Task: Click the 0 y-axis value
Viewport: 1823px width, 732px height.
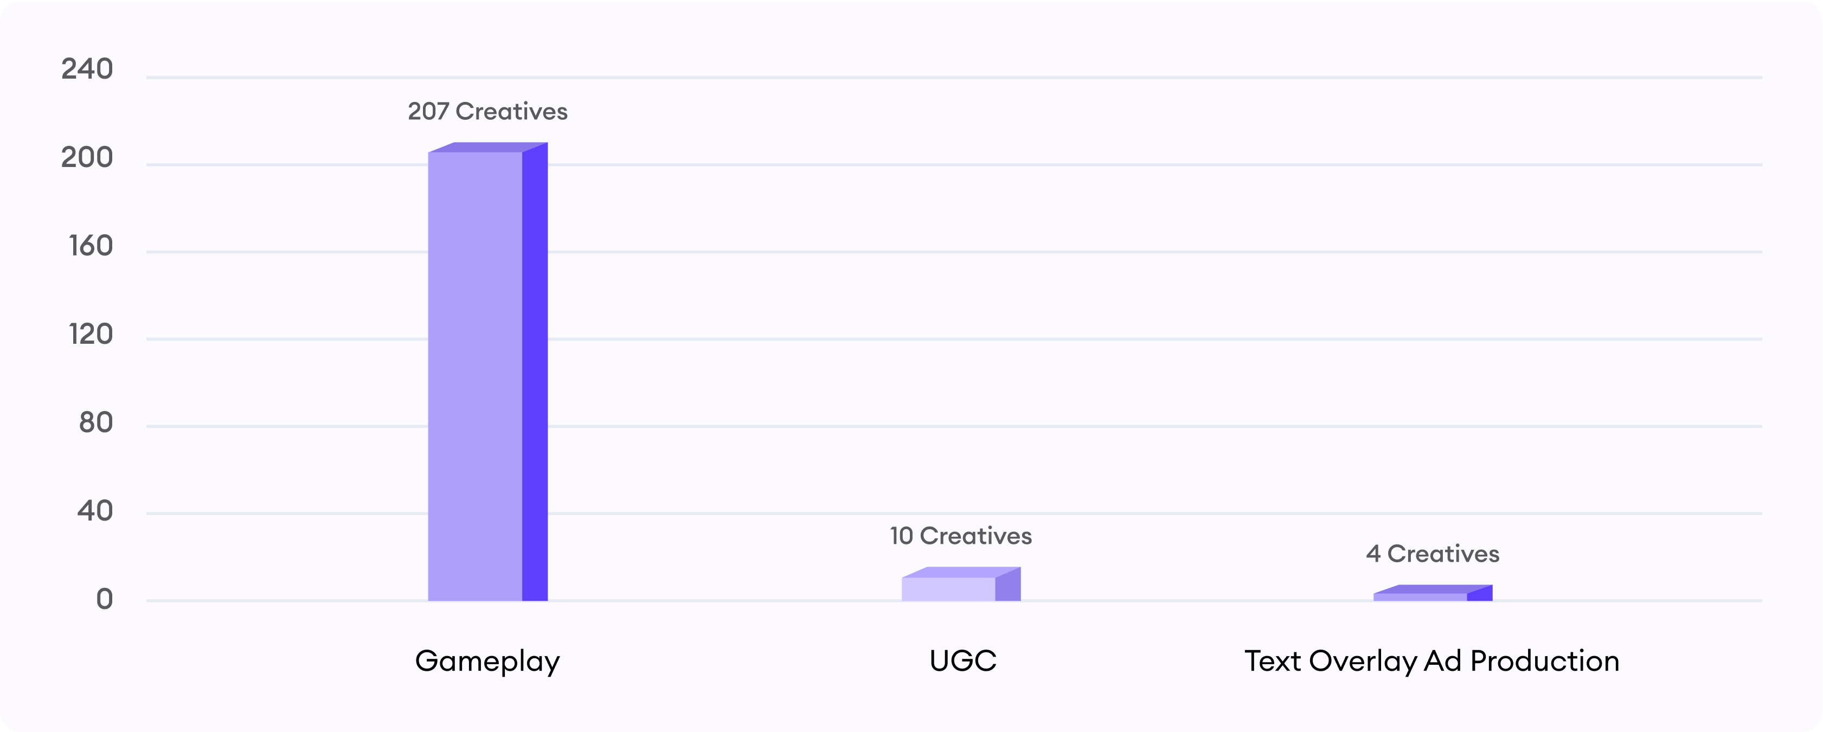Action: (x=105, y=599)
